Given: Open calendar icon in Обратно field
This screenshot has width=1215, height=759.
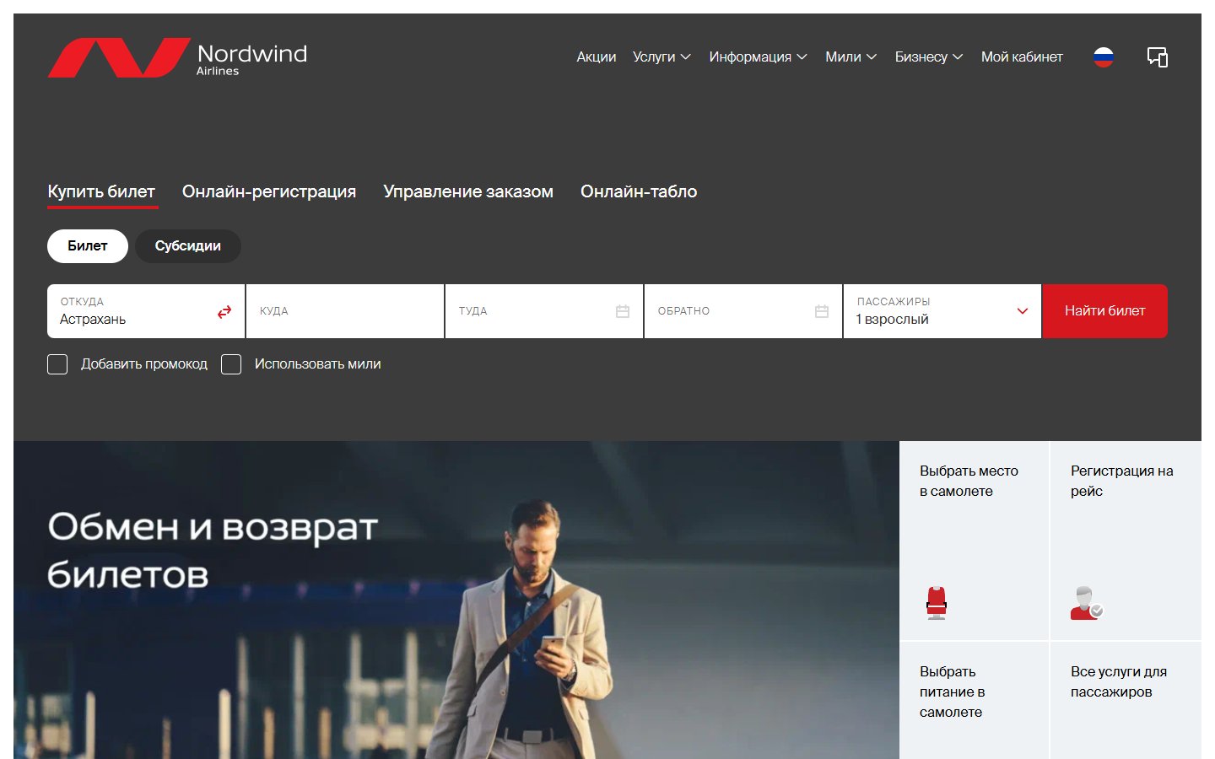Looking at the screenshot, I should click(822, 311).
